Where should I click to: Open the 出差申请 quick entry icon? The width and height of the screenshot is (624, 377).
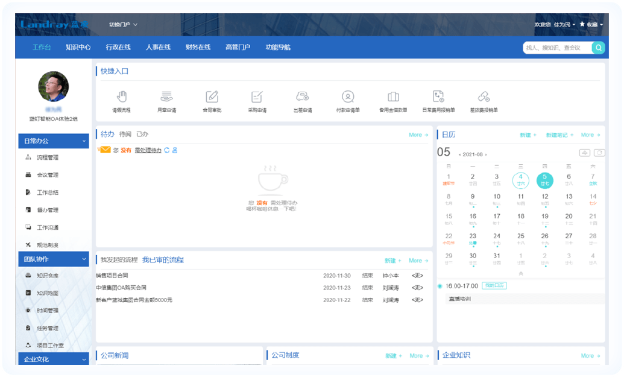coord(302,97)
